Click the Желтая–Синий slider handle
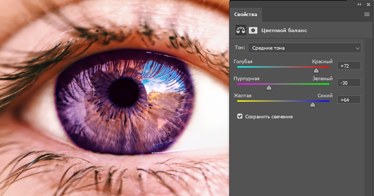Image resolution: width=374 pixels, height=196 pixels. click(313, 105)
